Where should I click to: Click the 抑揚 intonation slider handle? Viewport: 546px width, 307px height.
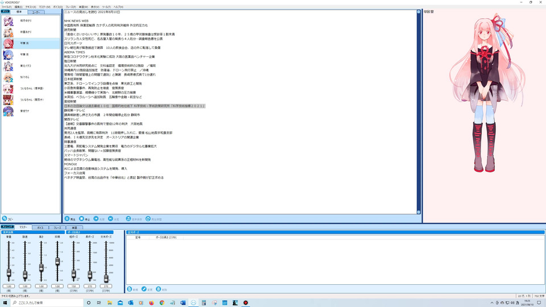click(57, 262)
